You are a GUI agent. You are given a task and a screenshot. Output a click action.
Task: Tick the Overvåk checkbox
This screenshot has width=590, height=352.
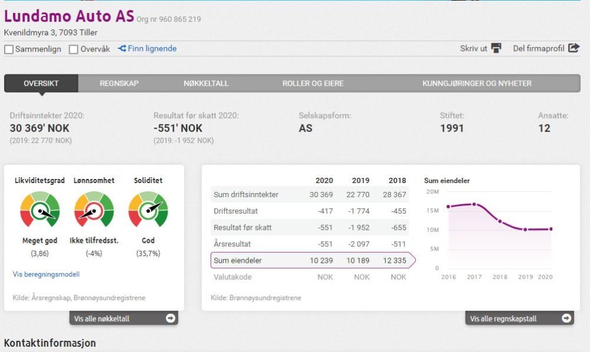point(74,50)
